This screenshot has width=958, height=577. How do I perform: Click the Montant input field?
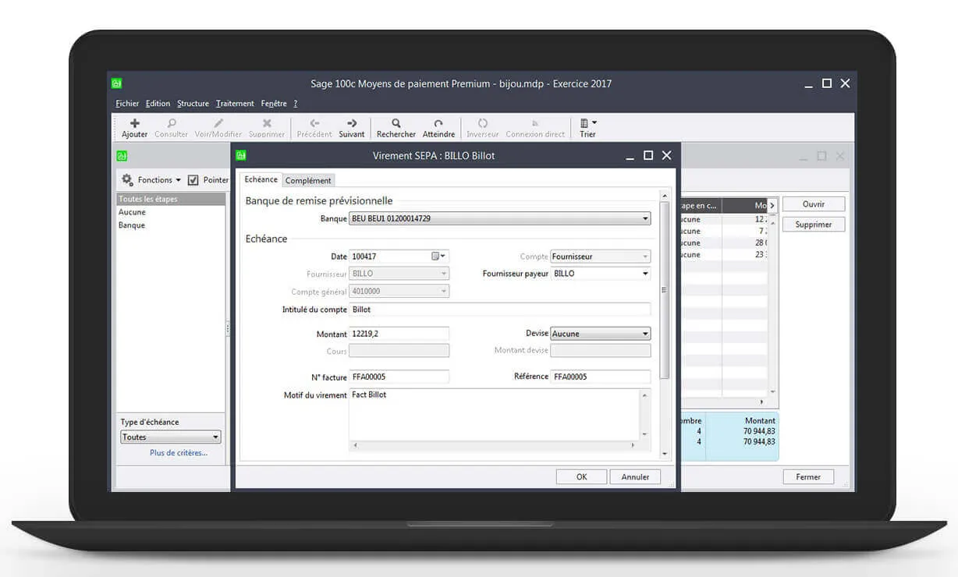click(399, 334)
